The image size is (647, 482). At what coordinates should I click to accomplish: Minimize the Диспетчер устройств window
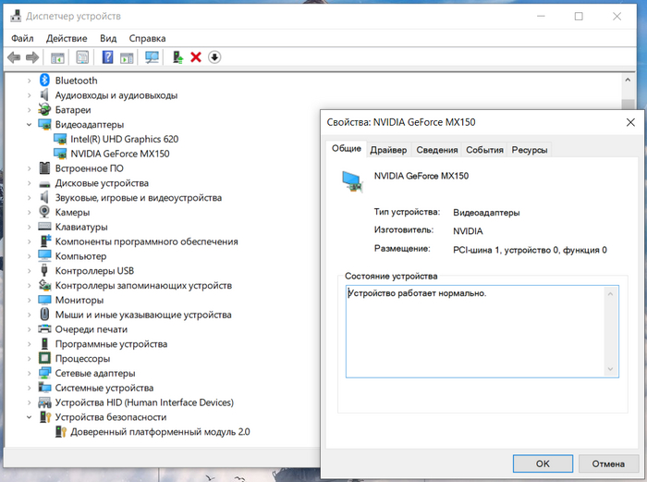[x=541, y=16]
